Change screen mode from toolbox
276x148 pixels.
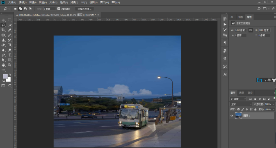tap(10, 86)
